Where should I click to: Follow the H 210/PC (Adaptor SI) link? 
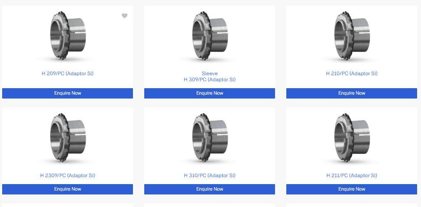point(352,73)
